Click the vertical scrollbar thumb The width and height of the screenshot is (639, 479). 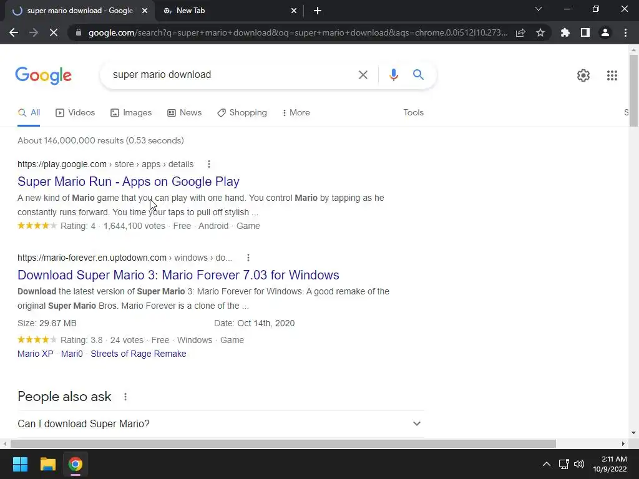pos(633,90)
